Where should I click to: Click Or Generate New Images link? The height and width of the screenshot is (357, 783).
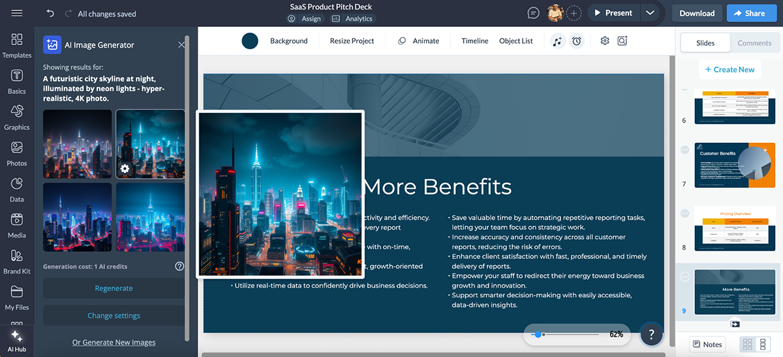[x=114, y=342]
